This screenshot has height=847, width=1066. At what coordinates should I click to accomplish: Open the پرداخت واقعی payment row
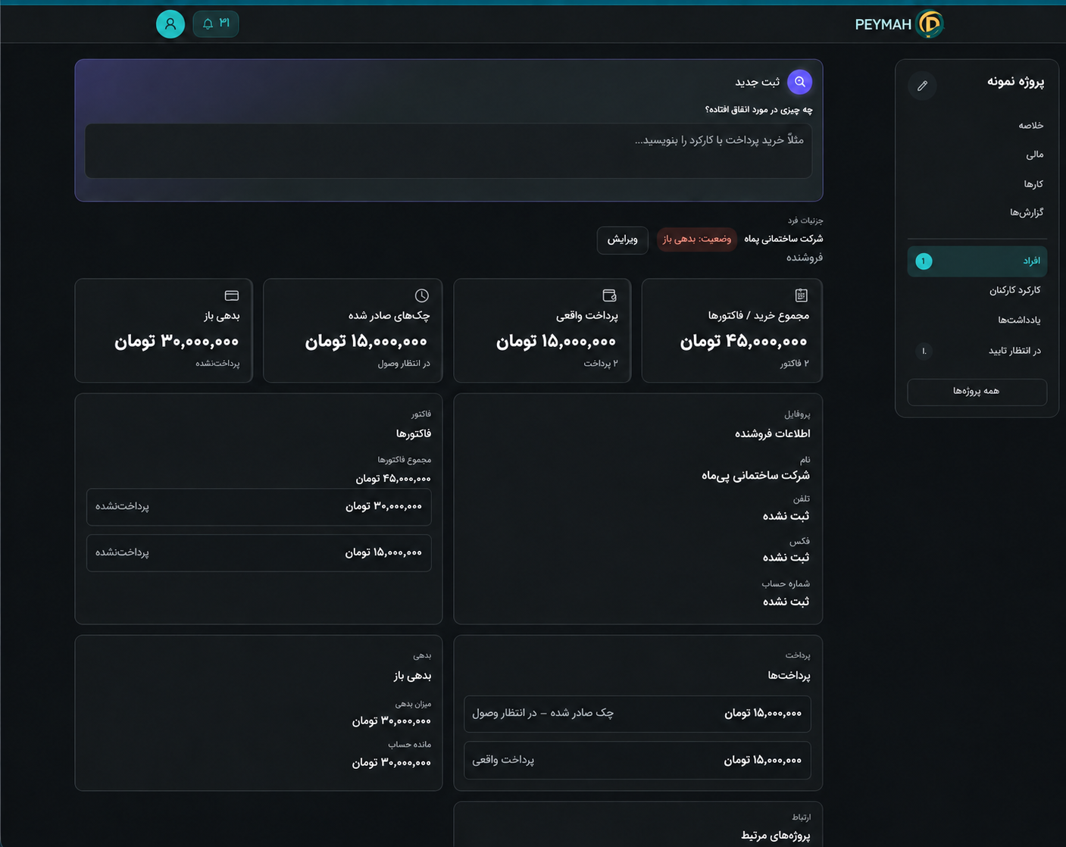coord(637,760)
